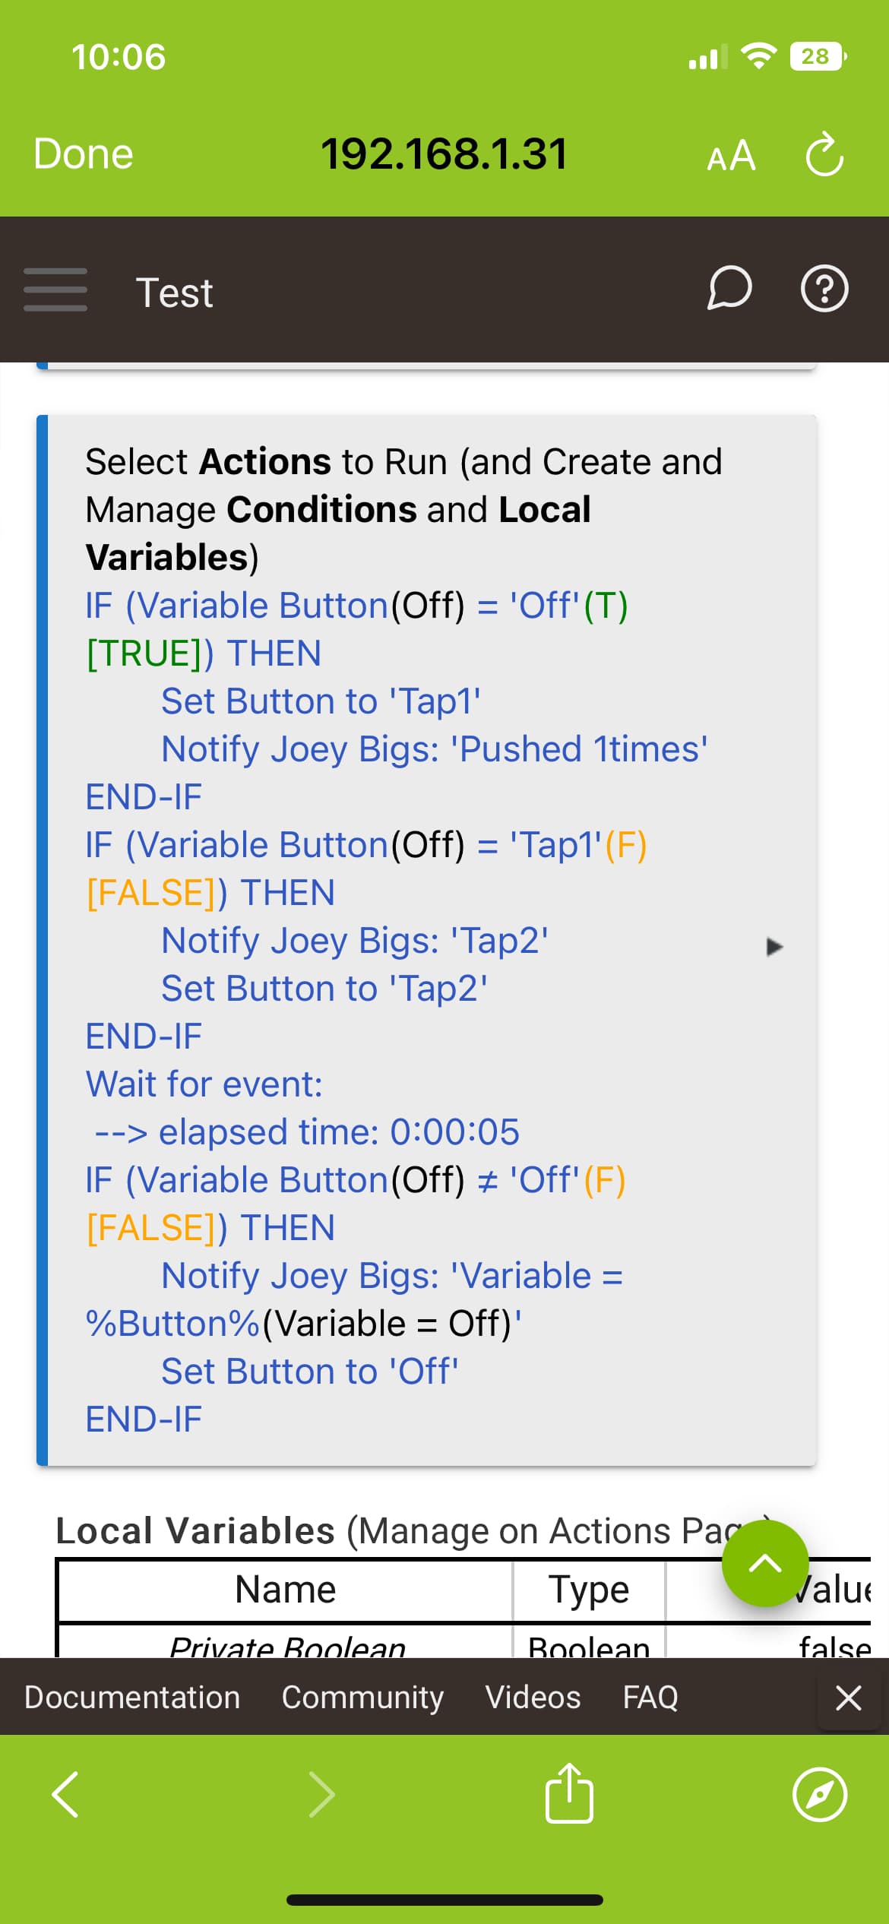The image size is (889, 1924).
Task: Open the Videos link
Action: 533,1697
